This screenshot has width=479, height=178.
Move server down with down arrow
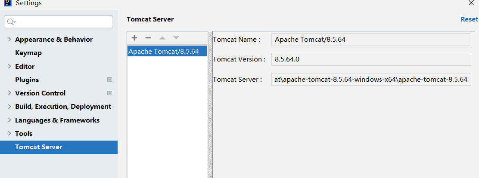[176, 38]
